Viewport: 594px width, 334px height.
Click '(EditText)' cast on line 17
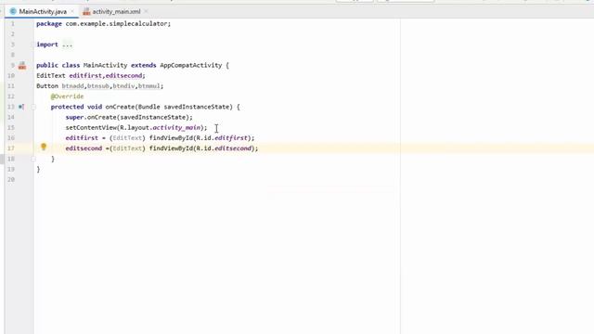(127, 148)
